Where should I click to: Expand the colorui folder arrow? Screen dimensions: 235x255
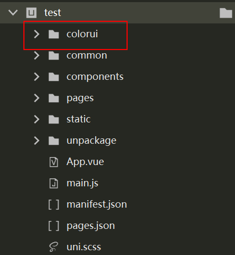37,34
